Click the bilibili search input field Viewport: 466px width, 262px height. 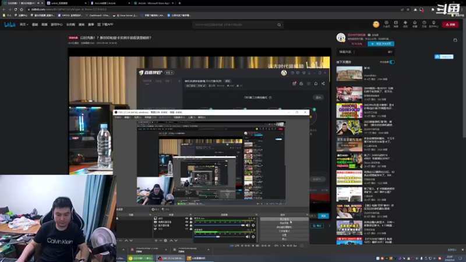pos(235,25)
